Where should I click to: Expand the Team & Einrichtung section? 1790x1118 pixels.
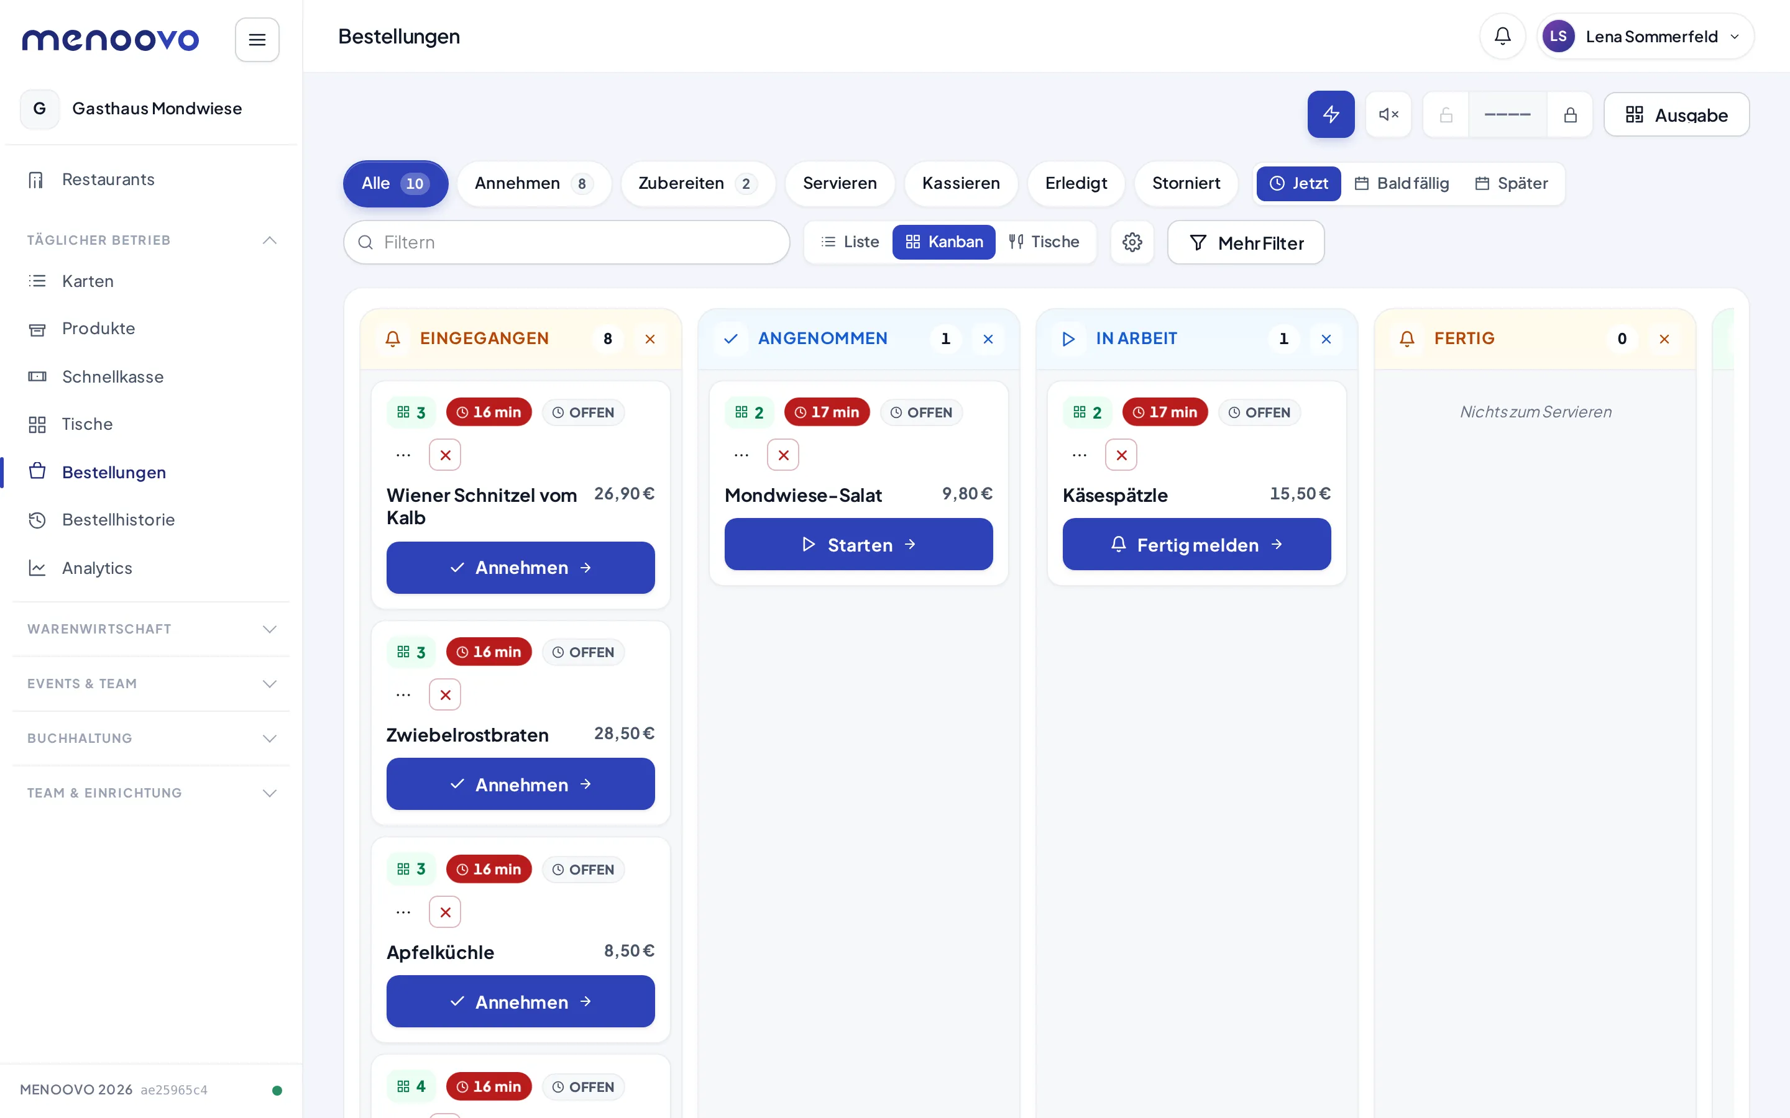[151, 793]
